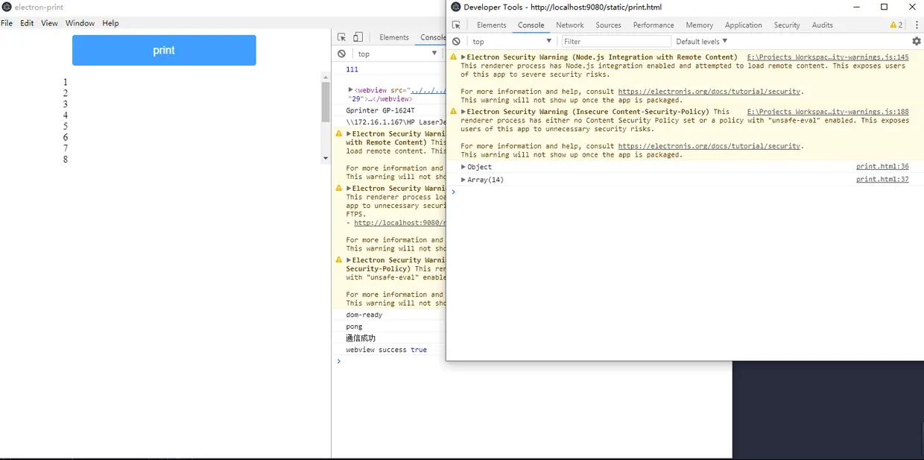
Task: Open the Application tab
Action: click(x=743, y=25)
